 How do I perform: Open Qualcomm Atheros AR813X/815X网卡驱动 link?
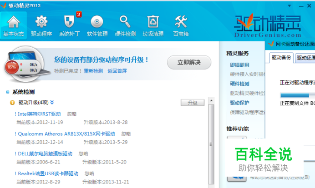pyautogui.click(x=66, y=134)
